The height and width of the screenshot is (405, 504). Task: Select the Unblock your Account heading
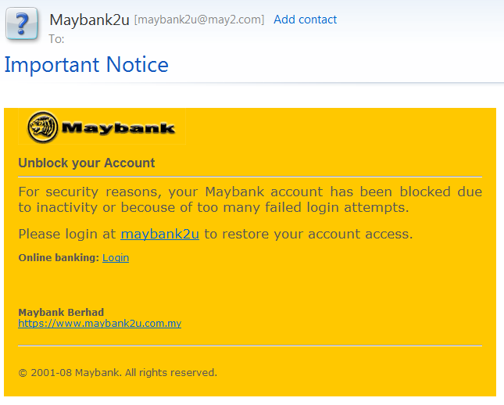(x=87, y=163)
